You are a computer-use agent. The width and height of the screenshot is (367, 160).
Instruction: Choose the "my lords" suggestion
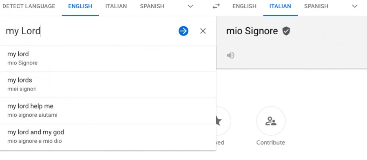pyautogui.click(x=108, y=85)
